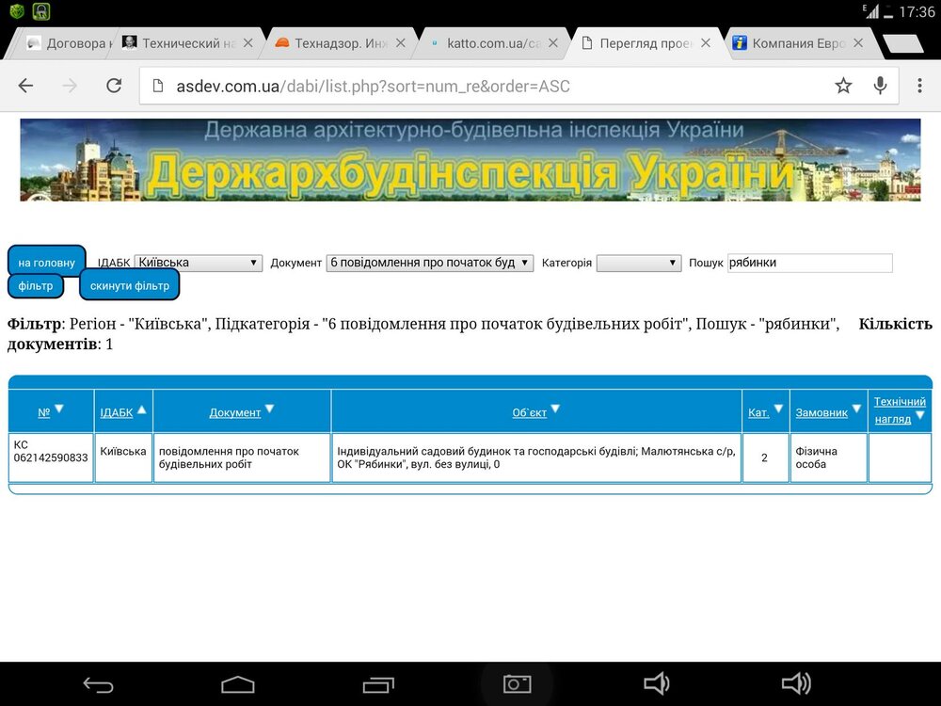Expand the Документ type dropdown

pos(430,263)
